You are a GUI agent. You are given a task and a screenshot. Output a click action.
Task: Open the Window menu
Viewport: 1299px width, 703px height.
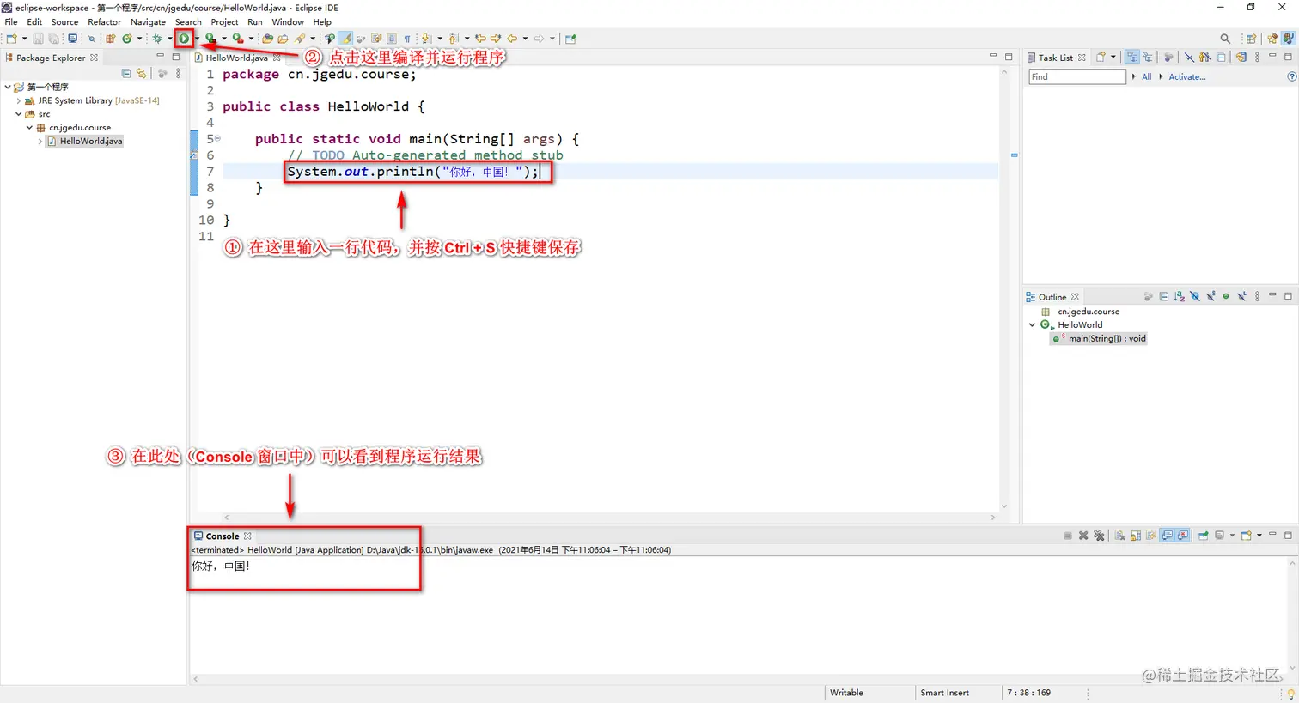[x=288, y=21]
